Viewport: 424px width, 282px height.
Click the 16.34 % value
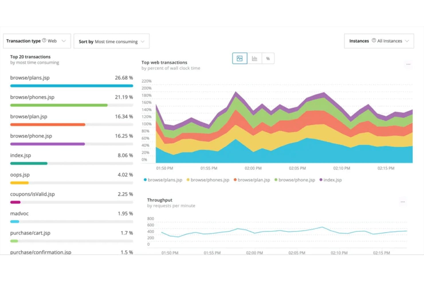pyautogui.click(x=124, y=117)
